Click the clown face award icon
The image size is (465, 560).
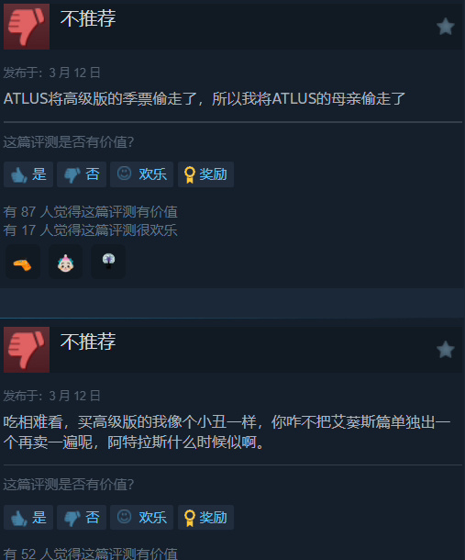[x=65, y=262]
